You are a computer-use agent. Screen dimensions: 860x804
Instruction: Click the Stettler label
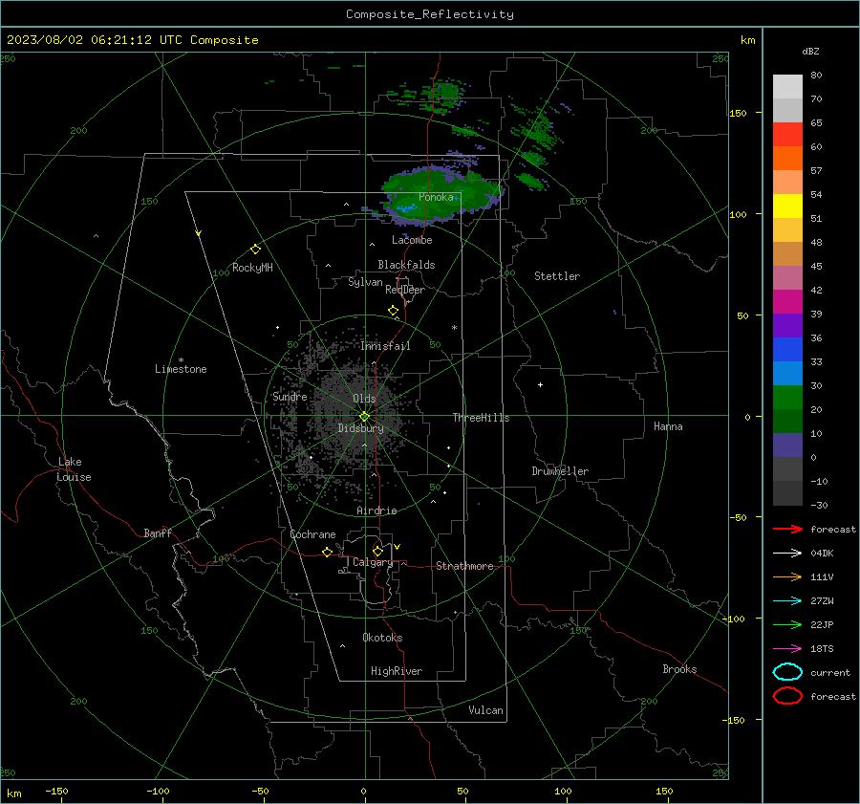pos(557,276)
